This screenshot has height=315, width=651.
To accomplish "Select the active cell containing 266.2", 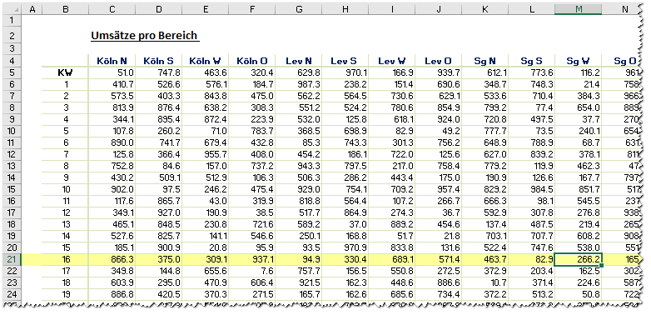I will click(x=578, y=260).
